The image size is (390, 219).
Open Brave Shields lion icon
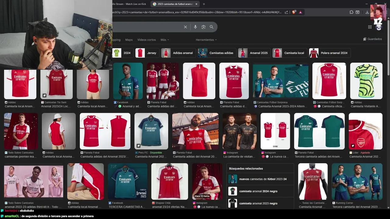point(294,12)
